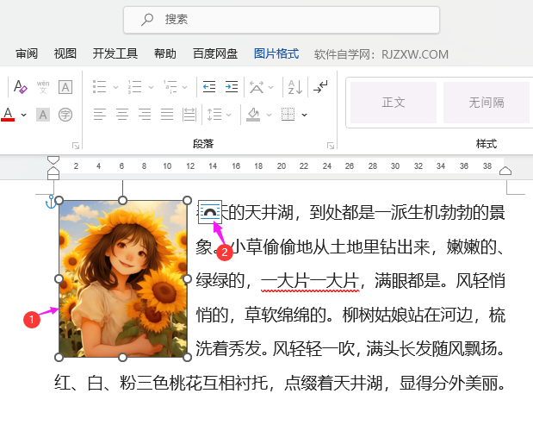Screen dimensions: 533x431
Task: Open the 审阅 tab
Action: pyautogui.click(x=27, y=53)
